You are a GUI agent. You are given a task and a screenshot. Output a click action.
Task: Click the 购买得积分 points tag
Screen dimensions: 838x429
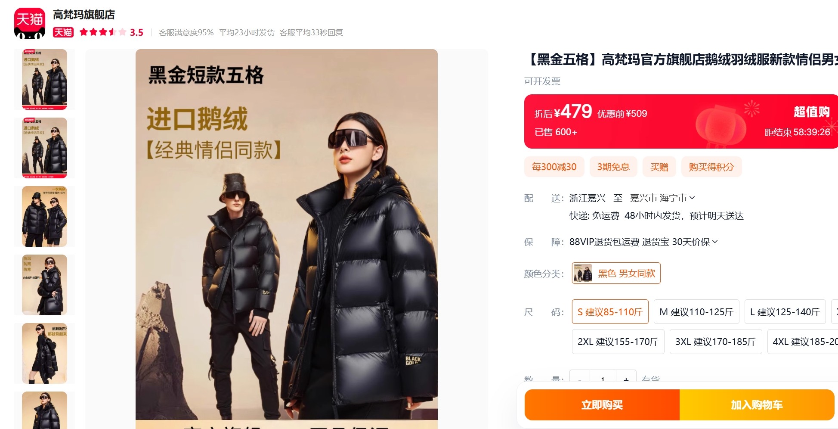coord(711,167)
